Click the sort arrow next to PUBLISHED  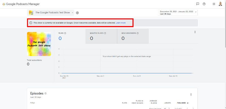(188, 103)
